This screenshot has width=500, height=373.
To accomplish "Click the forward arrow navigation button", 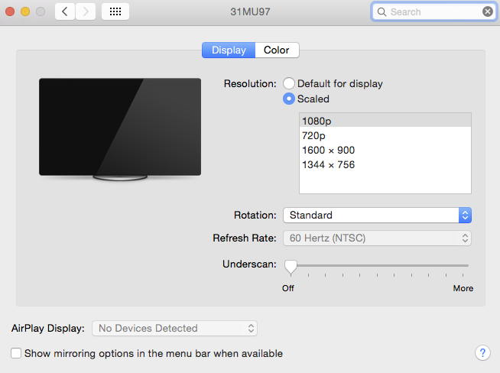I will click(86, 11).
